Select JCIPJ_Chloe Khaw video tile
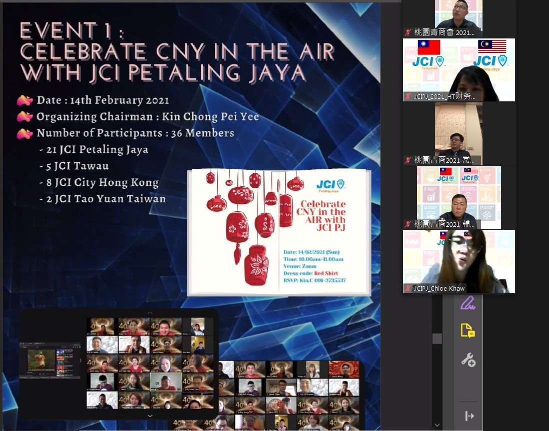Viewport: 549px width, 431px height. tap(459, 262)
